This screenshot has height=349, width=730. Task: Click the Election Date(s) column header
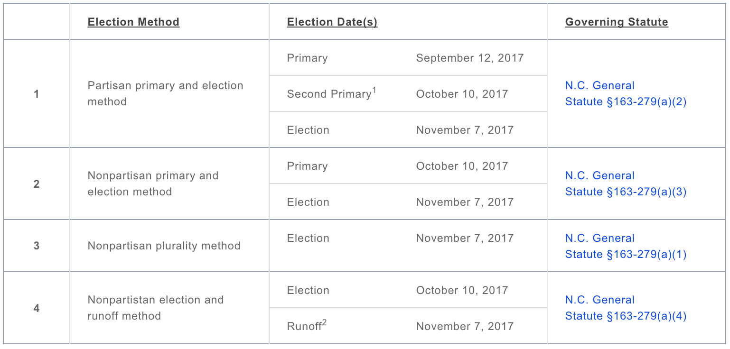click(332, 22)
